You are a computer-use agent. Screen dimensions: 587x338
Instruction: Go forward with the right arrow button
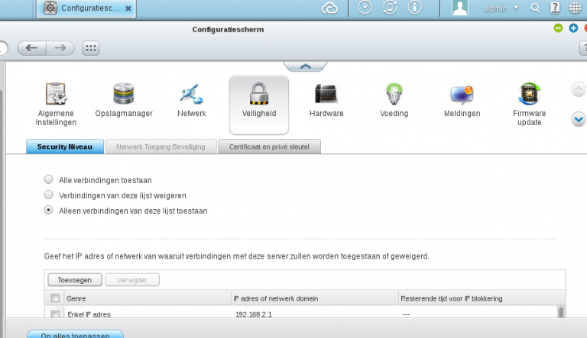(60, 48)
